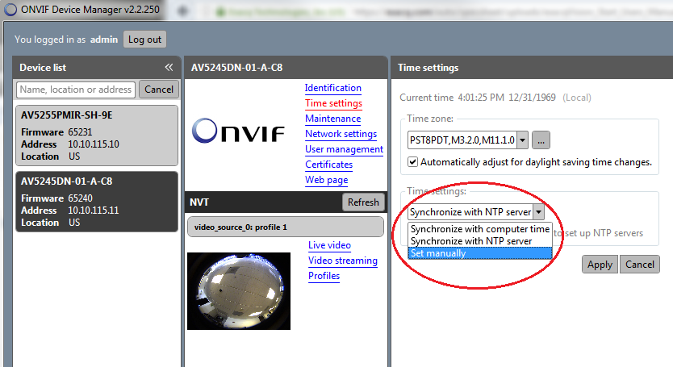Open the Identification link

tap(333, 88)
